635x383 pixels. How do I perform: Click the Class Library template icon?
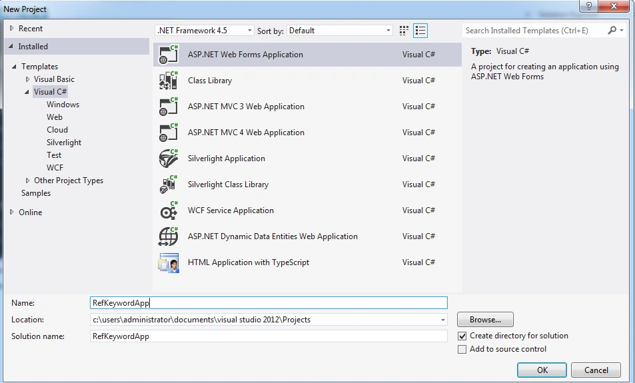168,81
